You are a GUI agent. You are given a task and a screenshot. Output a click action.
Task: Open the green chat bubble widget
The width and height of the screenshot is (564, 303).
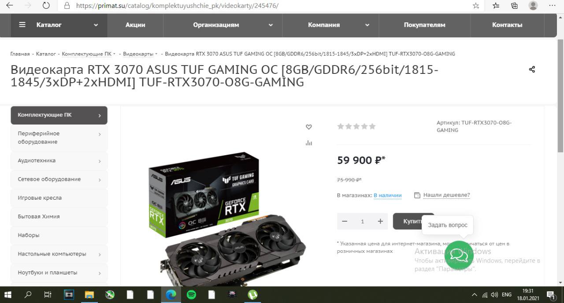(x=459, y=255)
